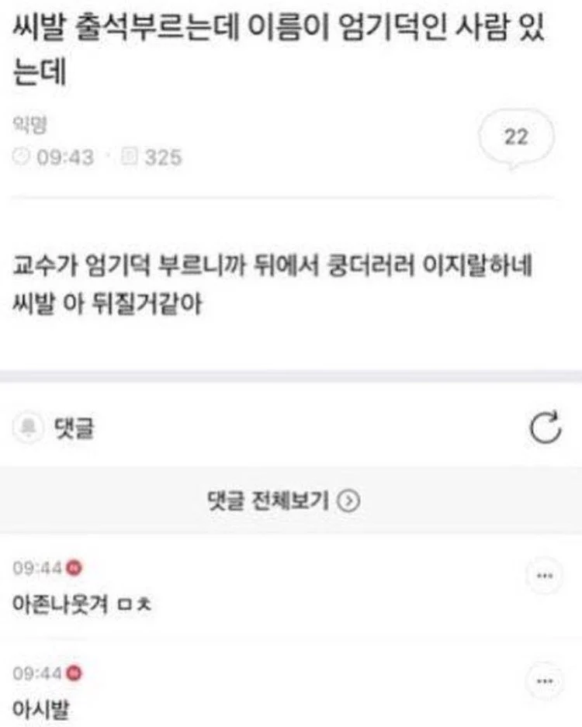Select the comment text 아존나웃겨 ㅁㅊ
This screenshot has height=727, width=582.
(81, 604)
